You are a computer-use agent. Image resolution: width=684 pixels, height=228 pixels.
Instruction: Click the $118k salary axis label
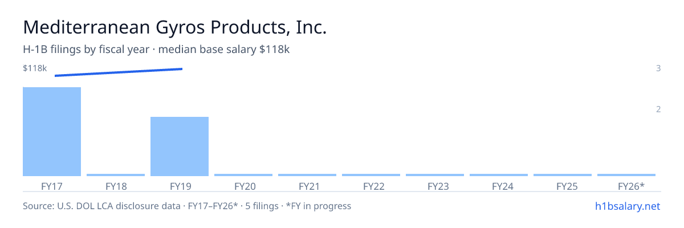pos(35,68)
